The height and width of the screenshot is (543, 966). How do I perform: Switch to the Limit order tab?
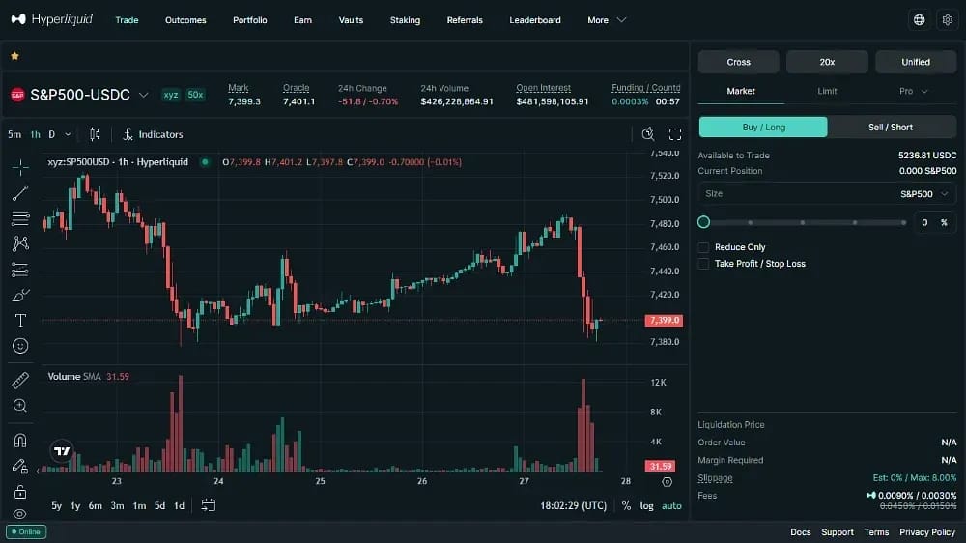(x=828, y=91)
